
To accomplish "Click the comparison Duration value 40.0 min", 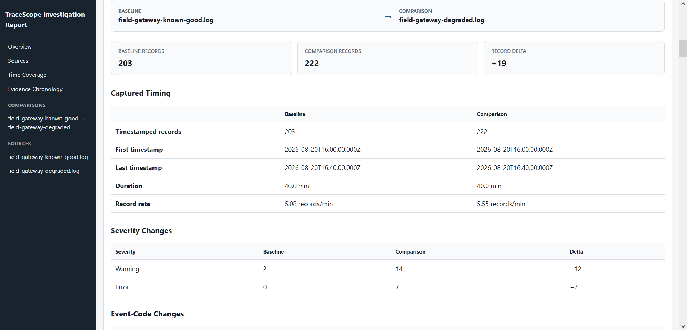I will (489, 186).
